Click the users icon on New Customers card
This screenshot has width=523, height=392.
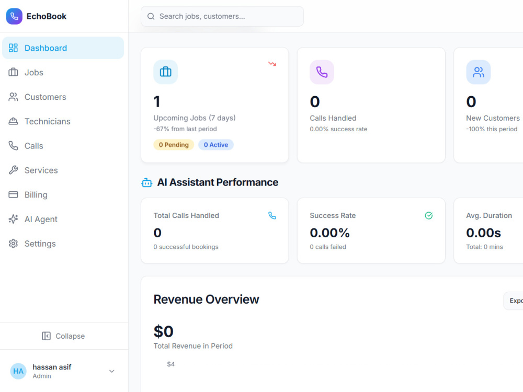click(479, 72)
